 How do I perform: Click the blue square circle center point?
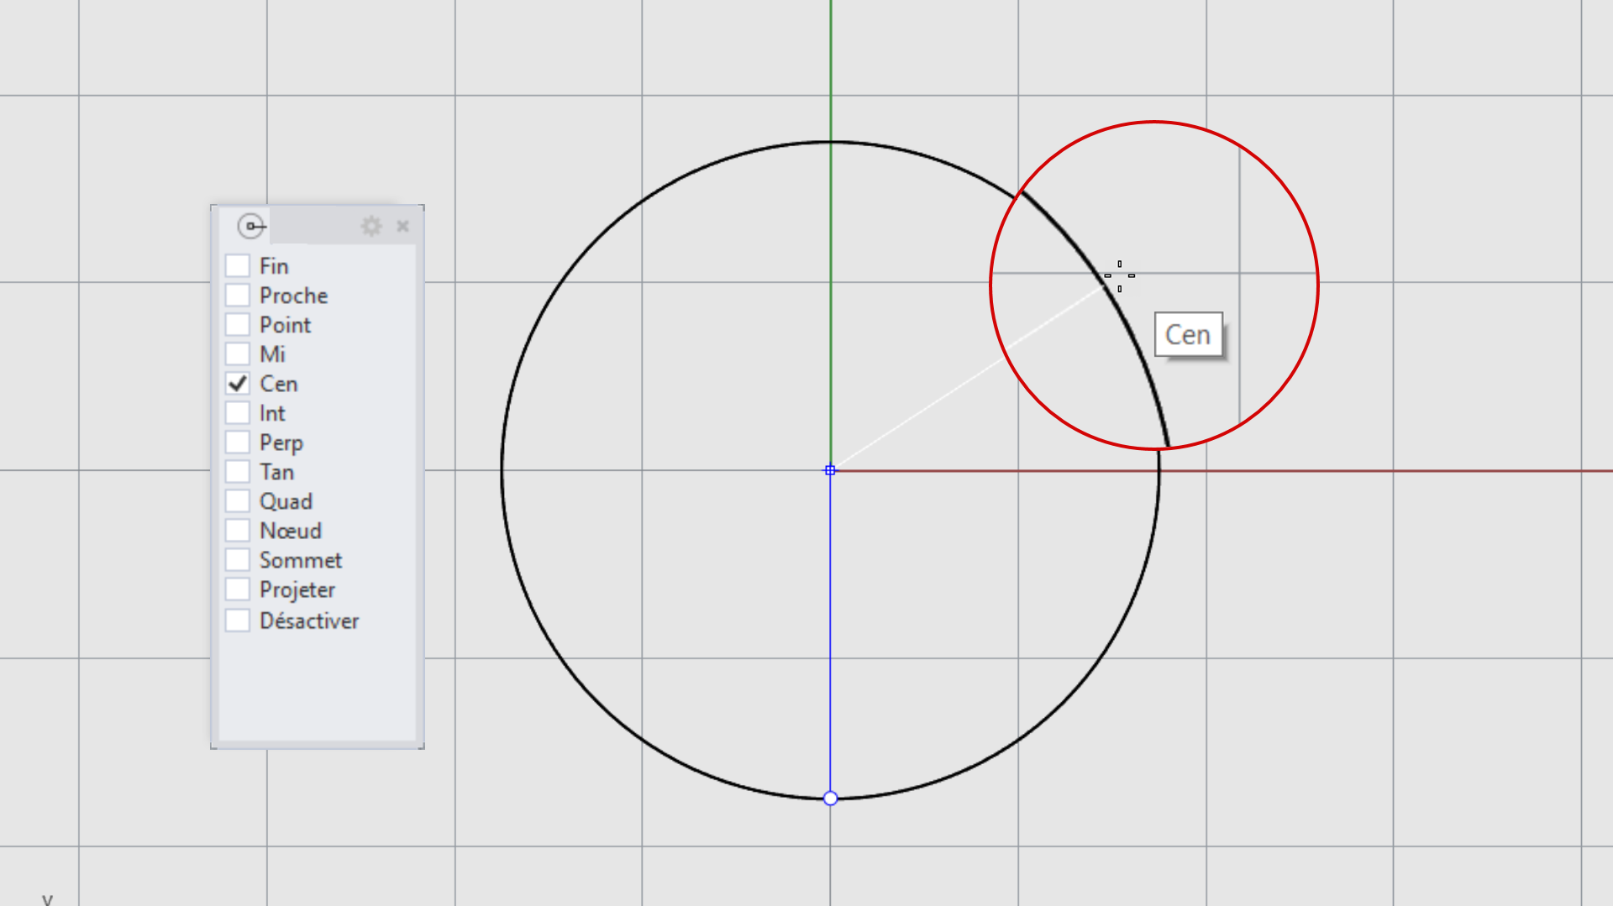[x=830, y=470]
